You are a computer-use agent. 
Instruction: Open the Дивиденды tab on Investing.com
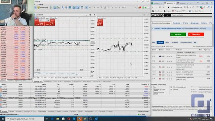tap(195, 23)
